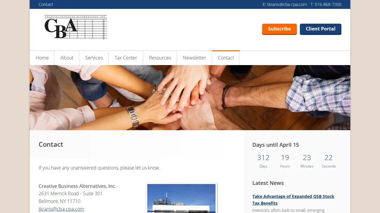Click the 'Bellmore, NY 11710' text
The width and height of the screenshot is (380, 213).
59,201
